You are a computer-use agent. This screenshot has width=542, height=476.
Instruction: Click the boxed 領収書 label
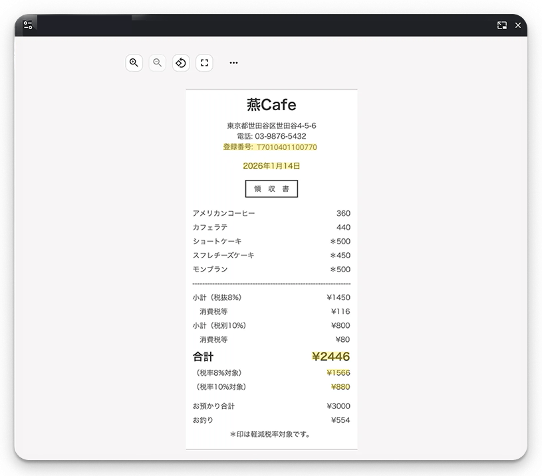click(x=271, y=189)
